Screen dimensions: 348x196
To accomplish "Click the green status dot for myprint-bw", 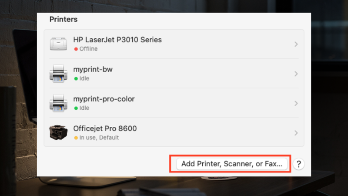I will pos(76,78).
